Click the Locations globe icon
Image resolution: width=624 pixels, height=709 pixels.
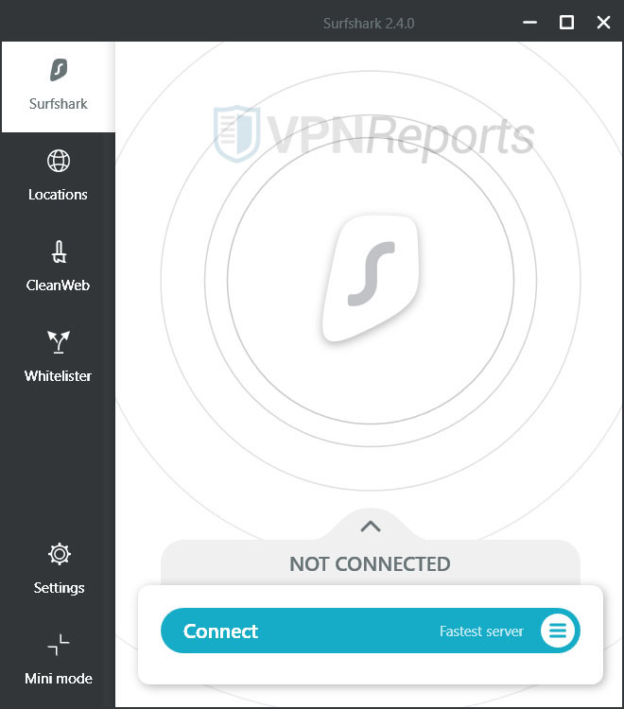(x=59, y=161)
